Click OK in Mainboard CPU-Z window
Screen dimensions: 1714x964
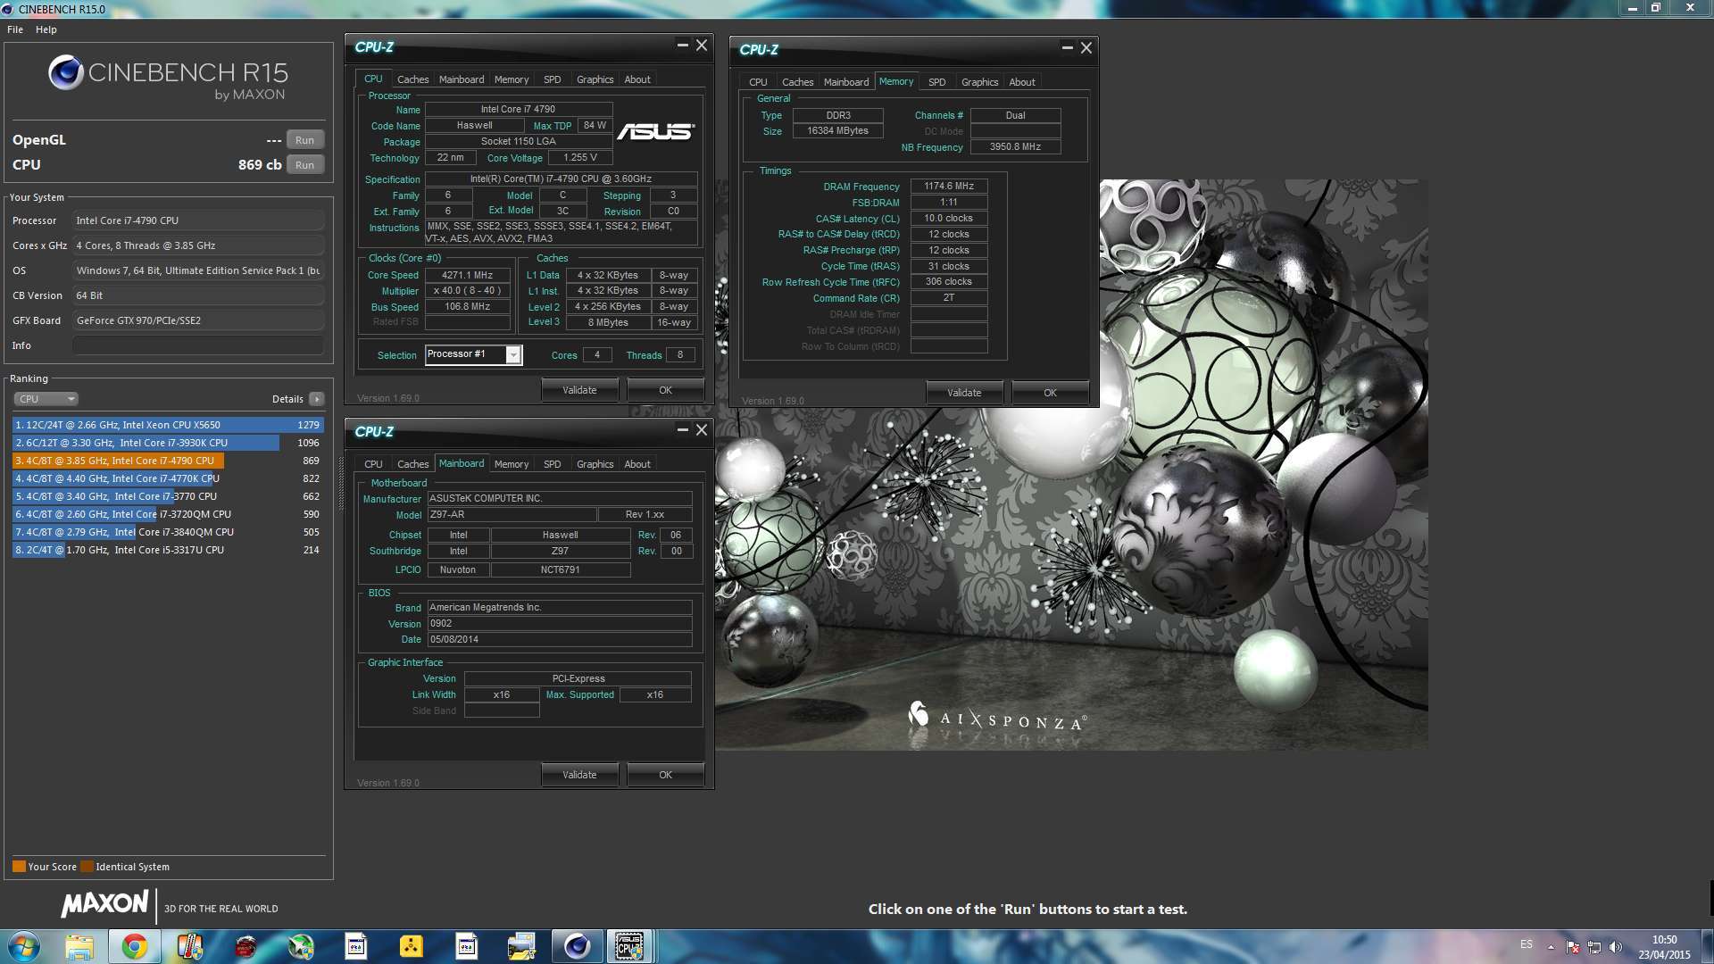(665, 775)
